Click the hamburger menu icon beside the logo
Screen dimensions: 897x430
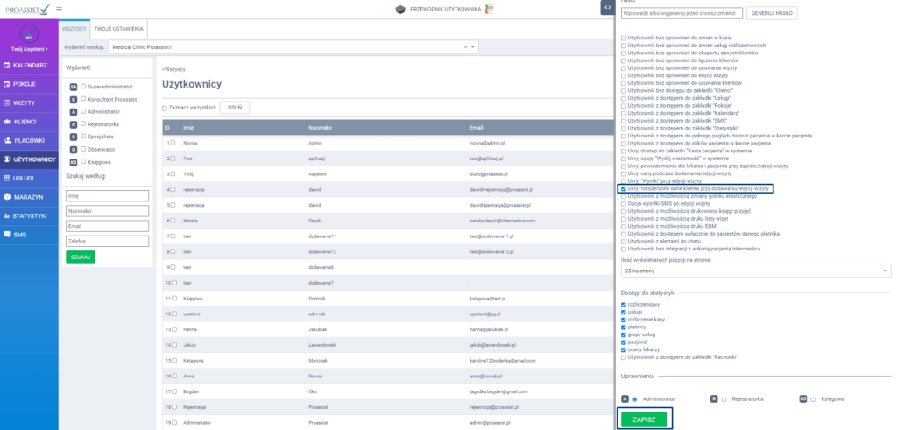point(60,9)
